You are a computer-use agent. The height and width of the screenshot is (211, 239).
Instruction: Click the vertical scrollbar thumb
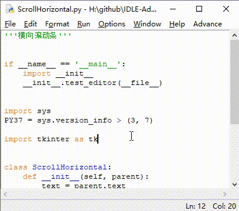(234, 82)
